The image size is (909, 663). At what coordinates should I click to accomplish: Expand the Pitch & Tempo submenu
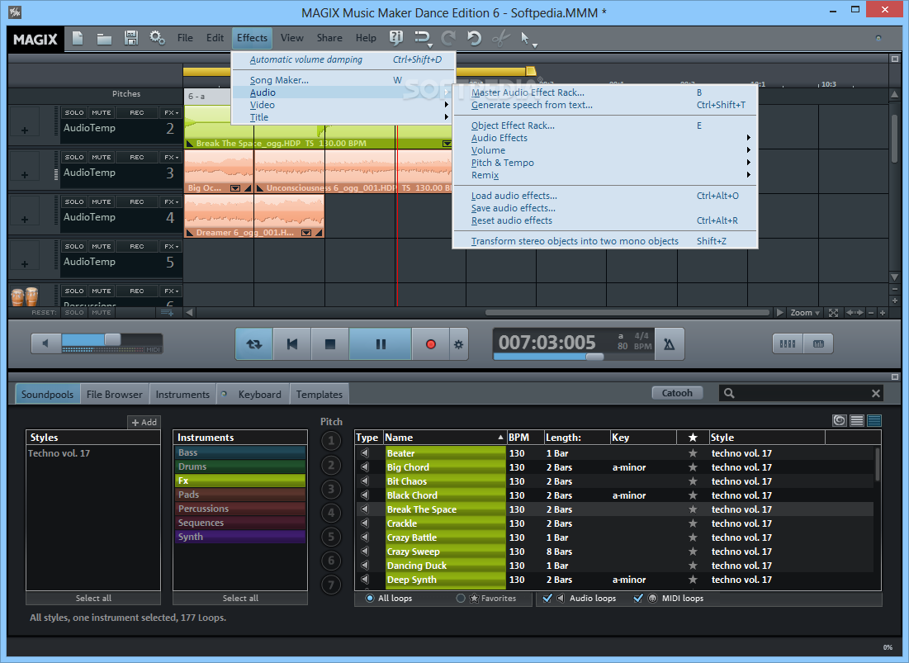(604, 163)
